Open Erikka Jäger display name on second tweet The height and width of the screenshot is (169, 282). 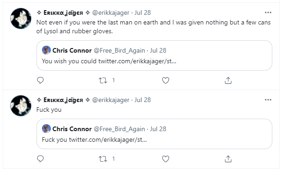[63, 100]
